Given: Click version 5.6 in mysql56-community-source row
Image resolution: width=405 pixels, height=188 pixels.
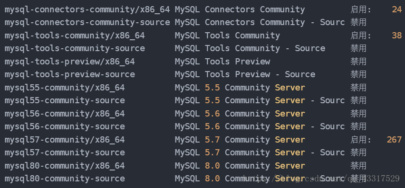Looking at the screenshot, I should 212,126.
